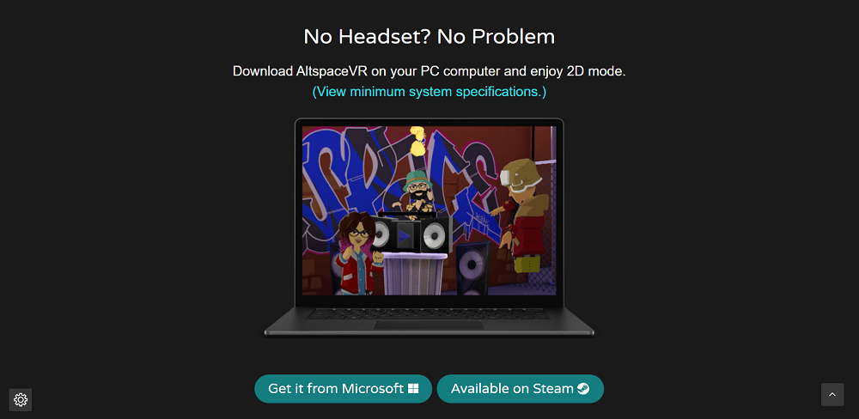Open 'View minimum system specifications' link
The image size is (859, 419).
coord(429,92)
